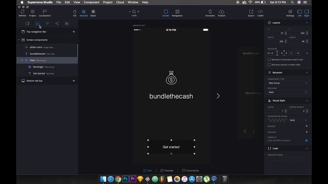Add a Bottom tab bar with plus
Viewport: 328px width, 184px height.
pos(74,81)
